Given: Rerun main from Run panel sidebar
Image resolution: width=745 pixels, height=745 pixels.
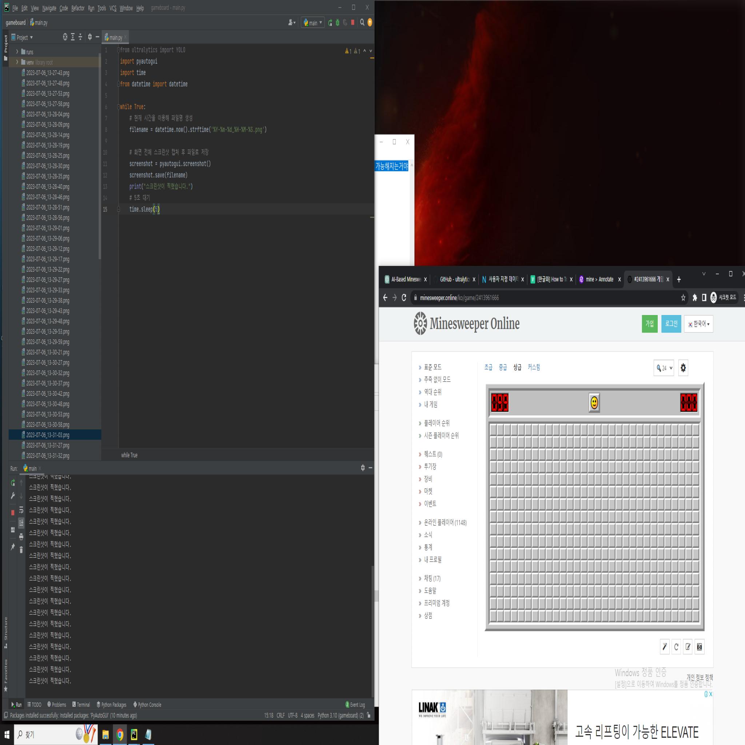Looking at the screenshot, I should click(x=13, y=483).
